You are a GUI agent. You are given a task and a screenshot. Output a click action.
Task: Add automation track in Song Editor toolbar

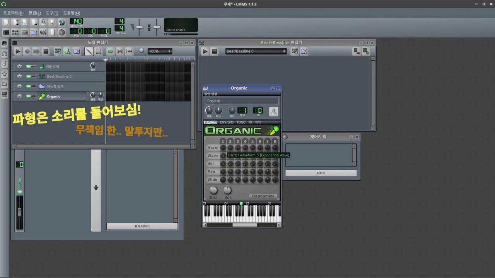(77, 51)
